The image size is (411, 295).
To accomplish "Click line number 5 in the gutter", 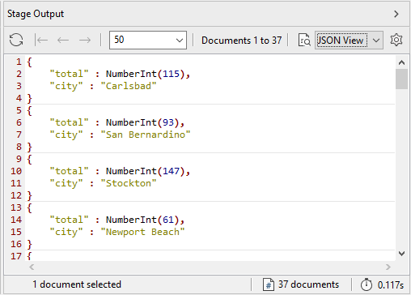I will [x=19, y=110].
